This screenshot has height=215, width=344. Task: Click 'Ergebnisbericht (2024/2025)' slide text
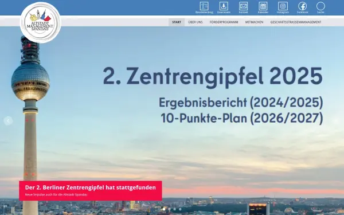pyautogui.click(x=241, y=103)
